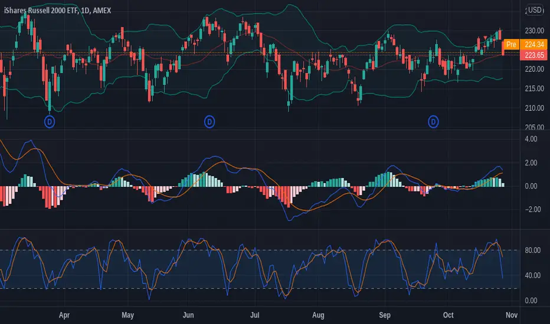
Task: Click the Aug label on time axis
Action: click(318, 315)
